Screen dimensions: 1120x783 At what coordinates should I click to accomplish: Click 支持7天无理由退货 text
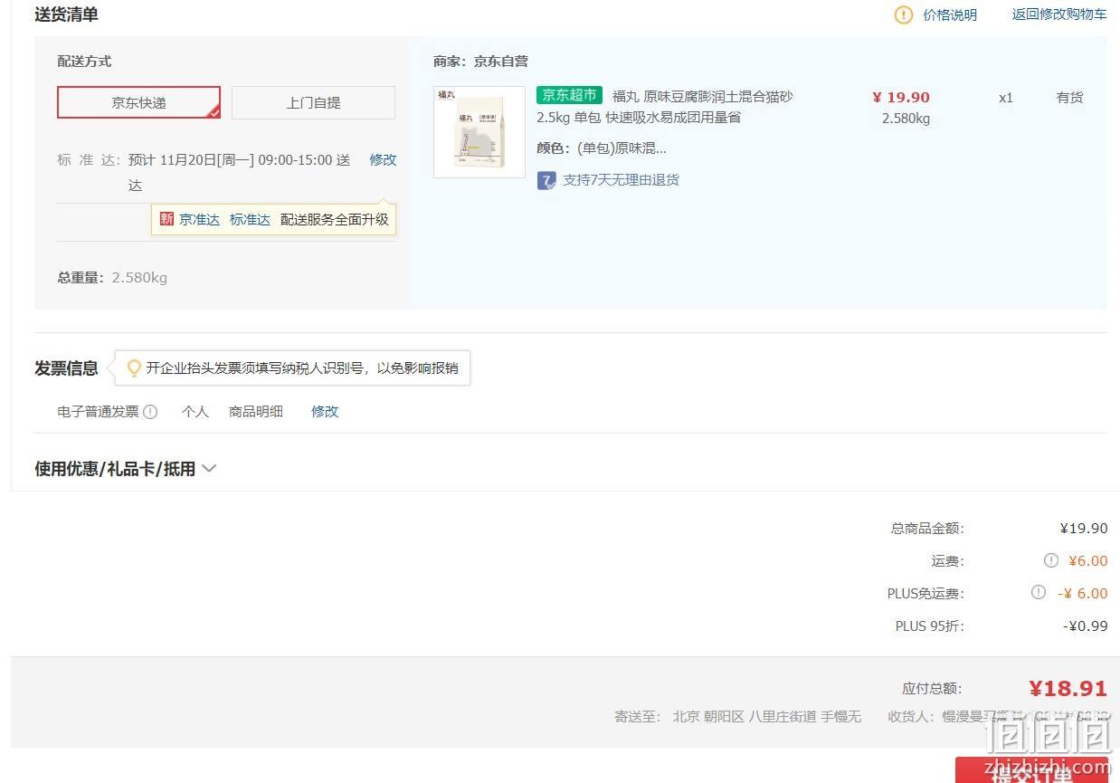[x=621, y=180]
